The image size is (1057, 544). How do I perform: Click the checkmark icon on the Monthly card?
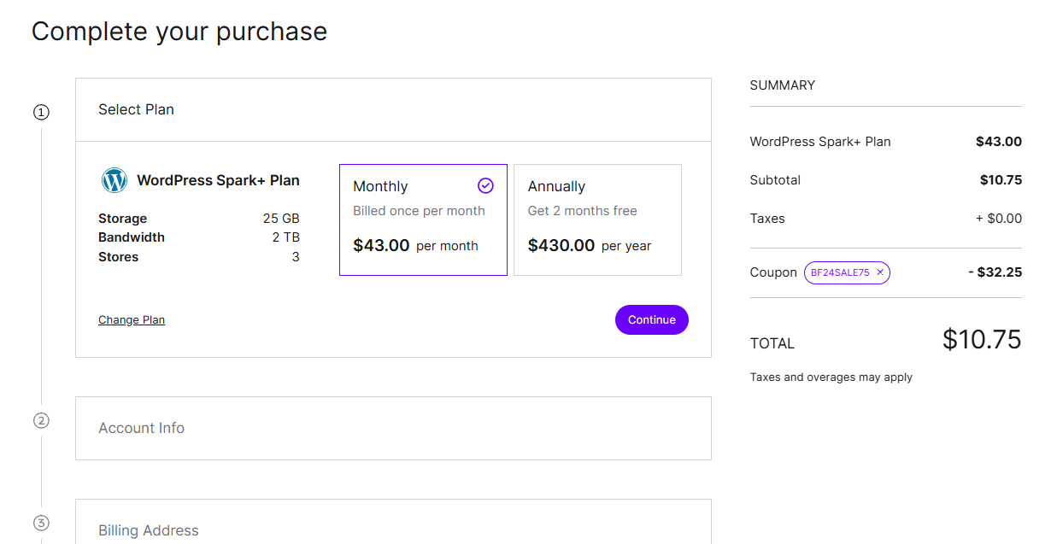click(485, 185)
